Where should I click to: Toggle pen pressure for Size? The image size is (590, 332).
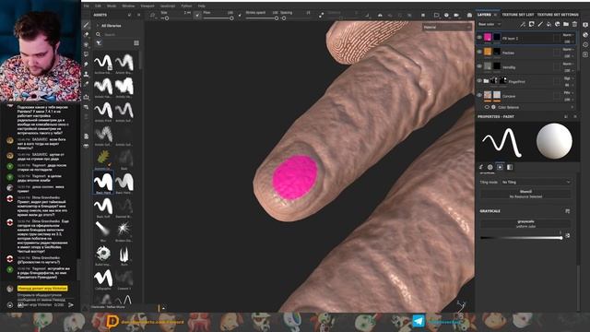197,15
